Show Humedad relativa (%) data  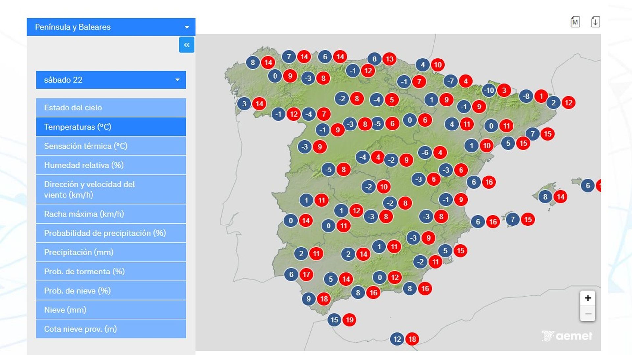(111, 165)
